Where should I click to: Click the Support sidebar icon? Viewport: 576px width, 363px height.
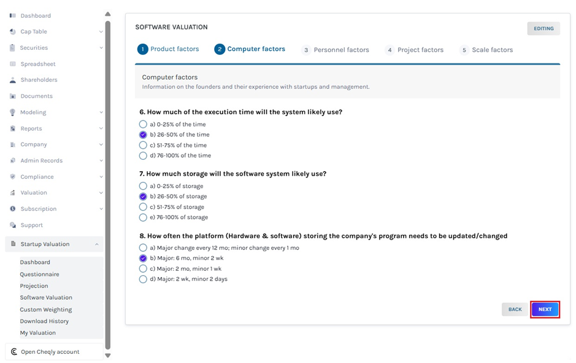coord(13,225)
